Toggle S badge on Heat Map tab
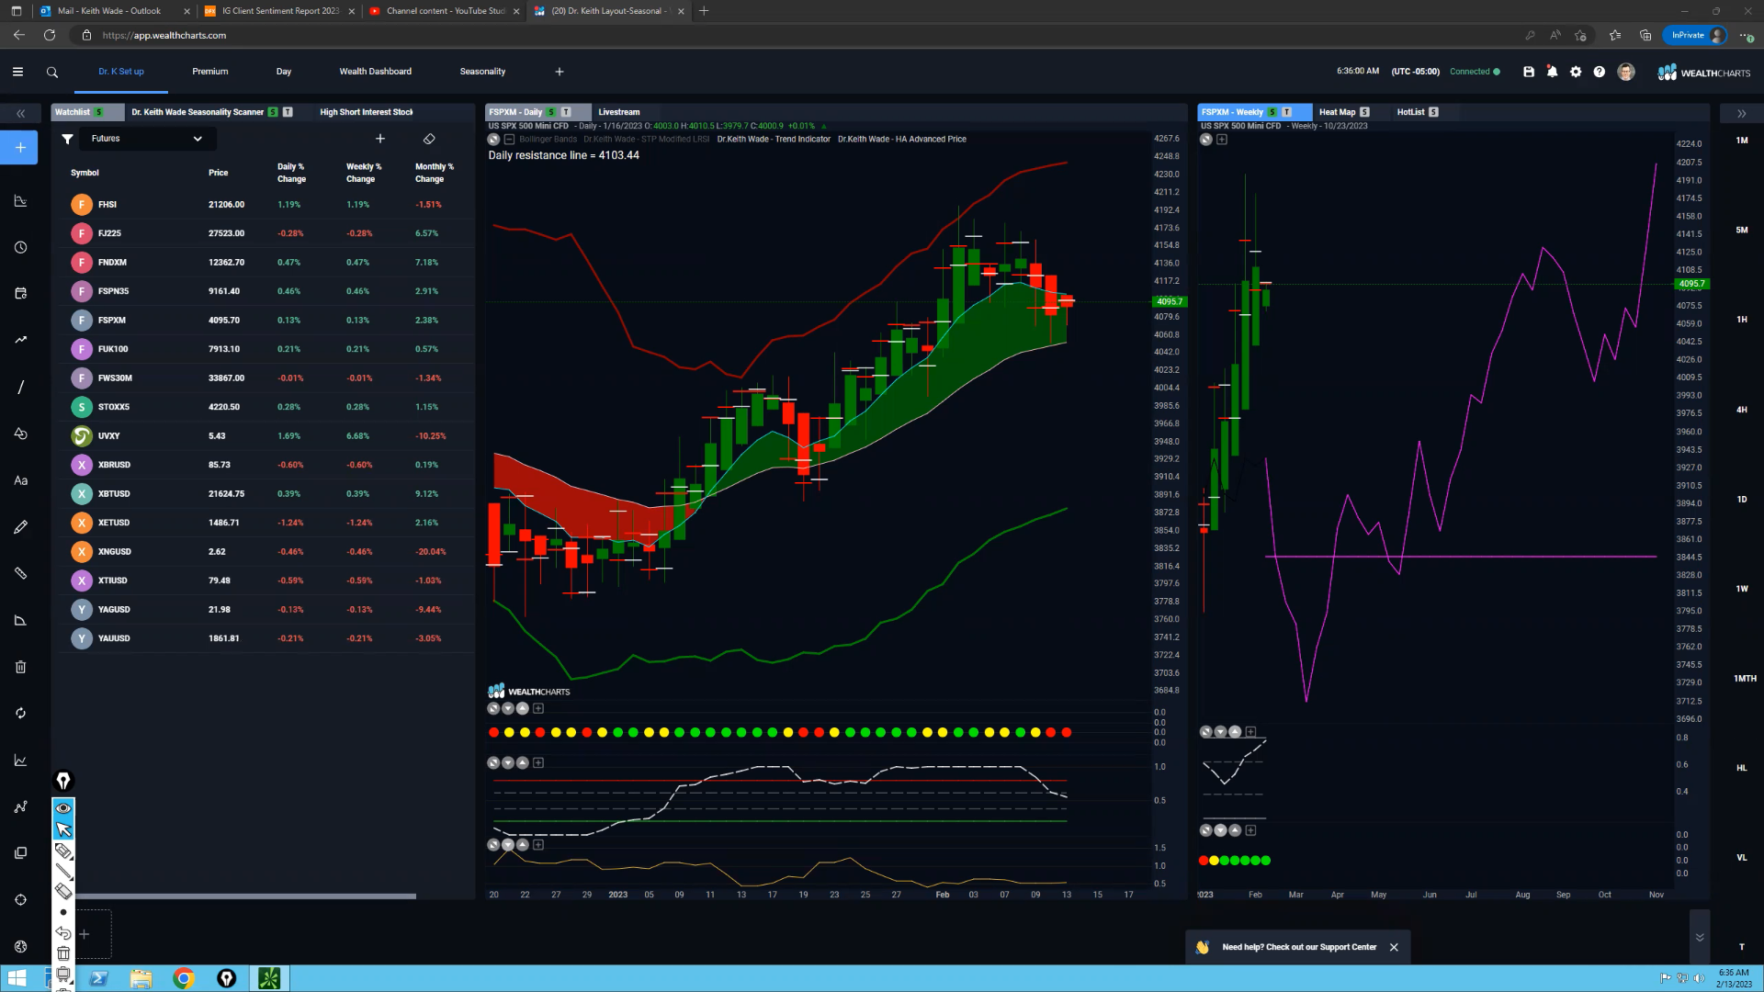 (1364, 112)
